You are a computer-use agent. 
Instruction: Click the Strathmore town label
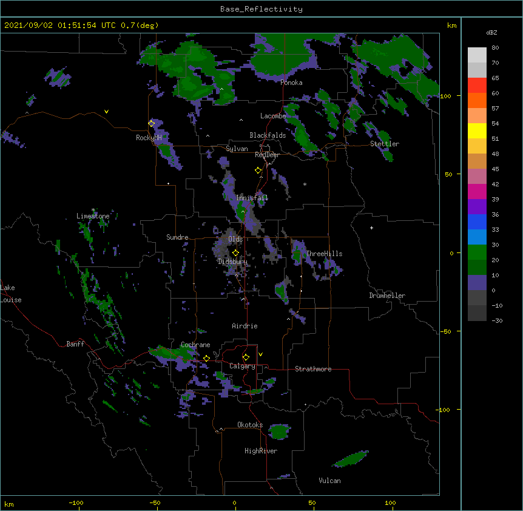click(x=313, y=369)
